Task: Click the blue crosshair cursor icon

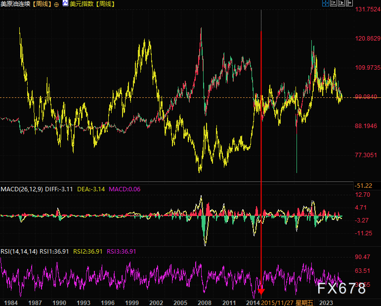Action: pos(325,4)
